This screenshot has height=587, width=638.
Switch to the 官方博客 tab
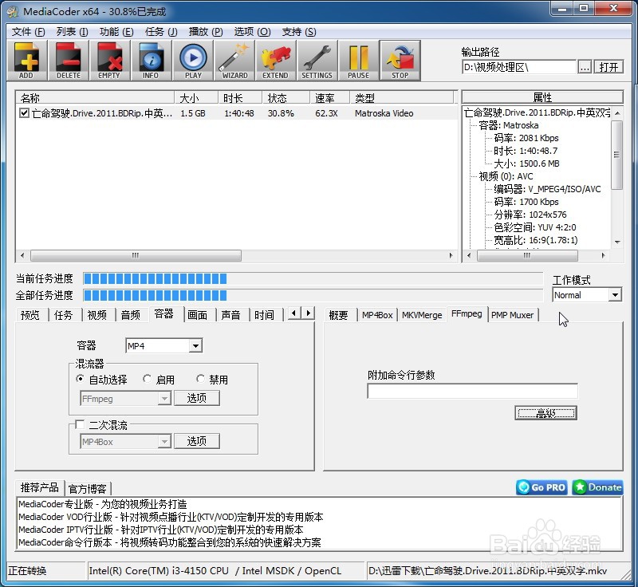point(87,489)
